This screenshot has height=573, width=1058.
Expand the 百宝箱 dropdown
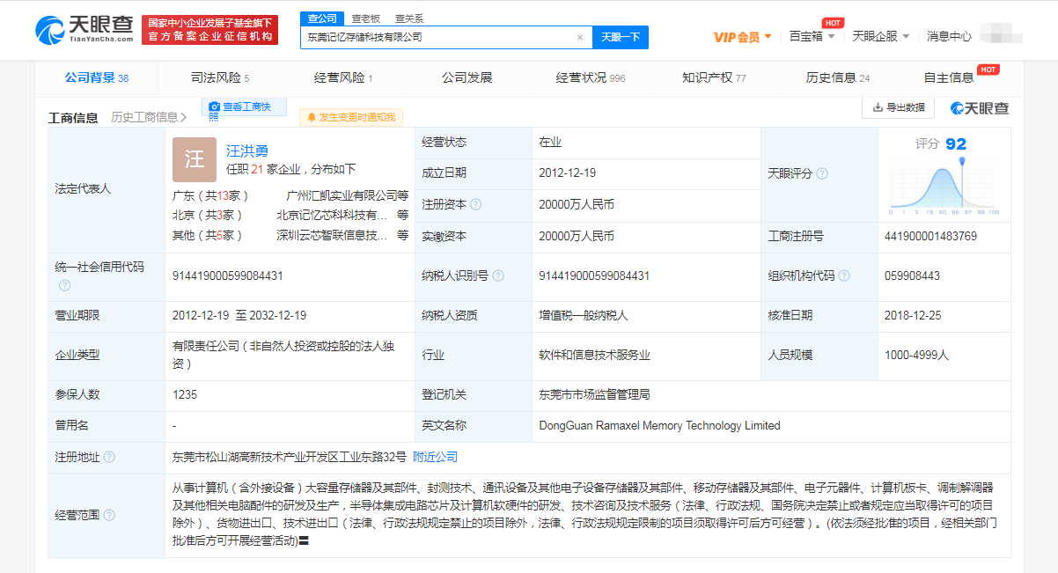pyautogui.click(x=812, y=36)
